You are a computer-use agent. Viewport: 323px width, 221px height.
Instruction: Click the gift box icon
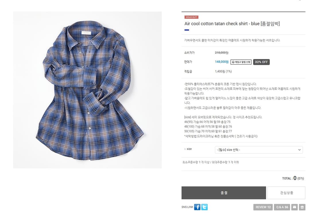click(302, 207)
